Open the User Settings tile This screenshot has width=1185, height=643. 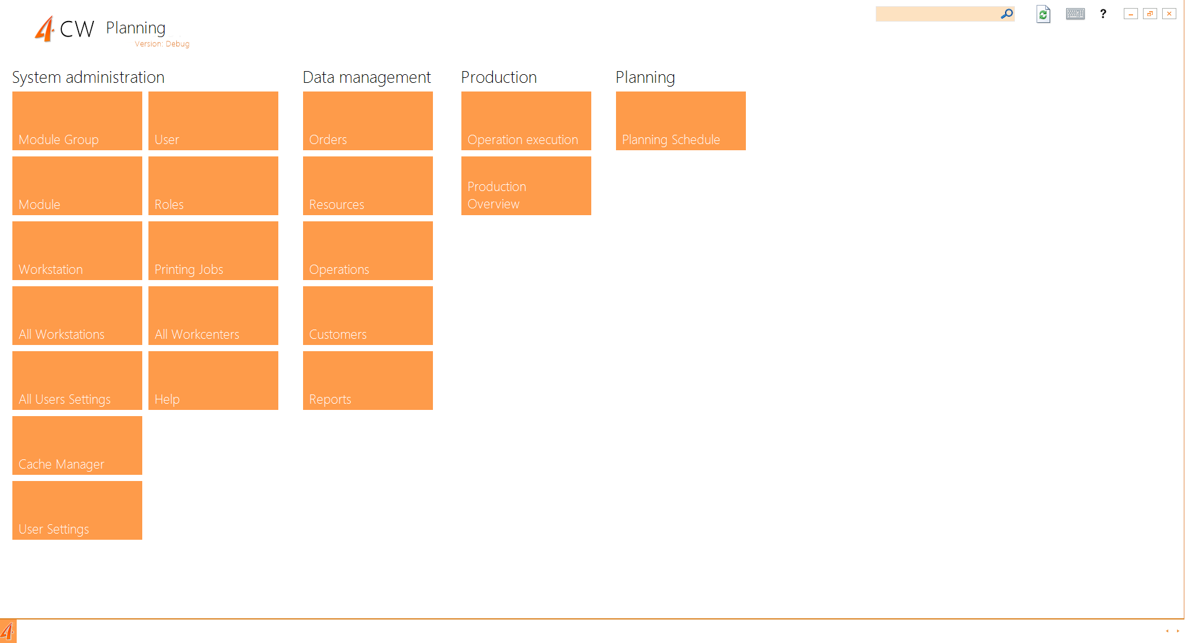pos(77,511)
